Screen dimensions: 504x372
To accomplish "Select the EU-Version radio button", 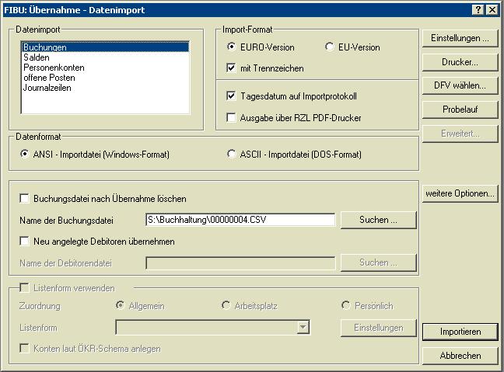I will click(330, 47).
